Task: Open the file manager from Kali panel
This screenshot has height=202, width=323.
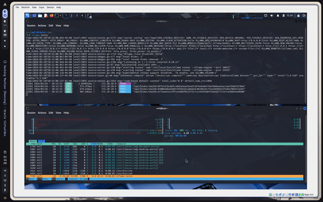Action: tap(40, 16)
